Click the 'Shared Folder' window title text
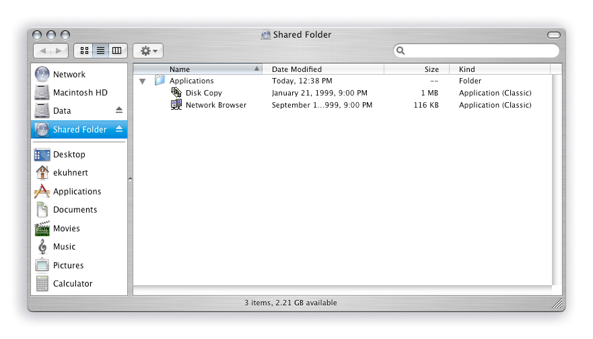593x339 pixels. pos(302,35)
